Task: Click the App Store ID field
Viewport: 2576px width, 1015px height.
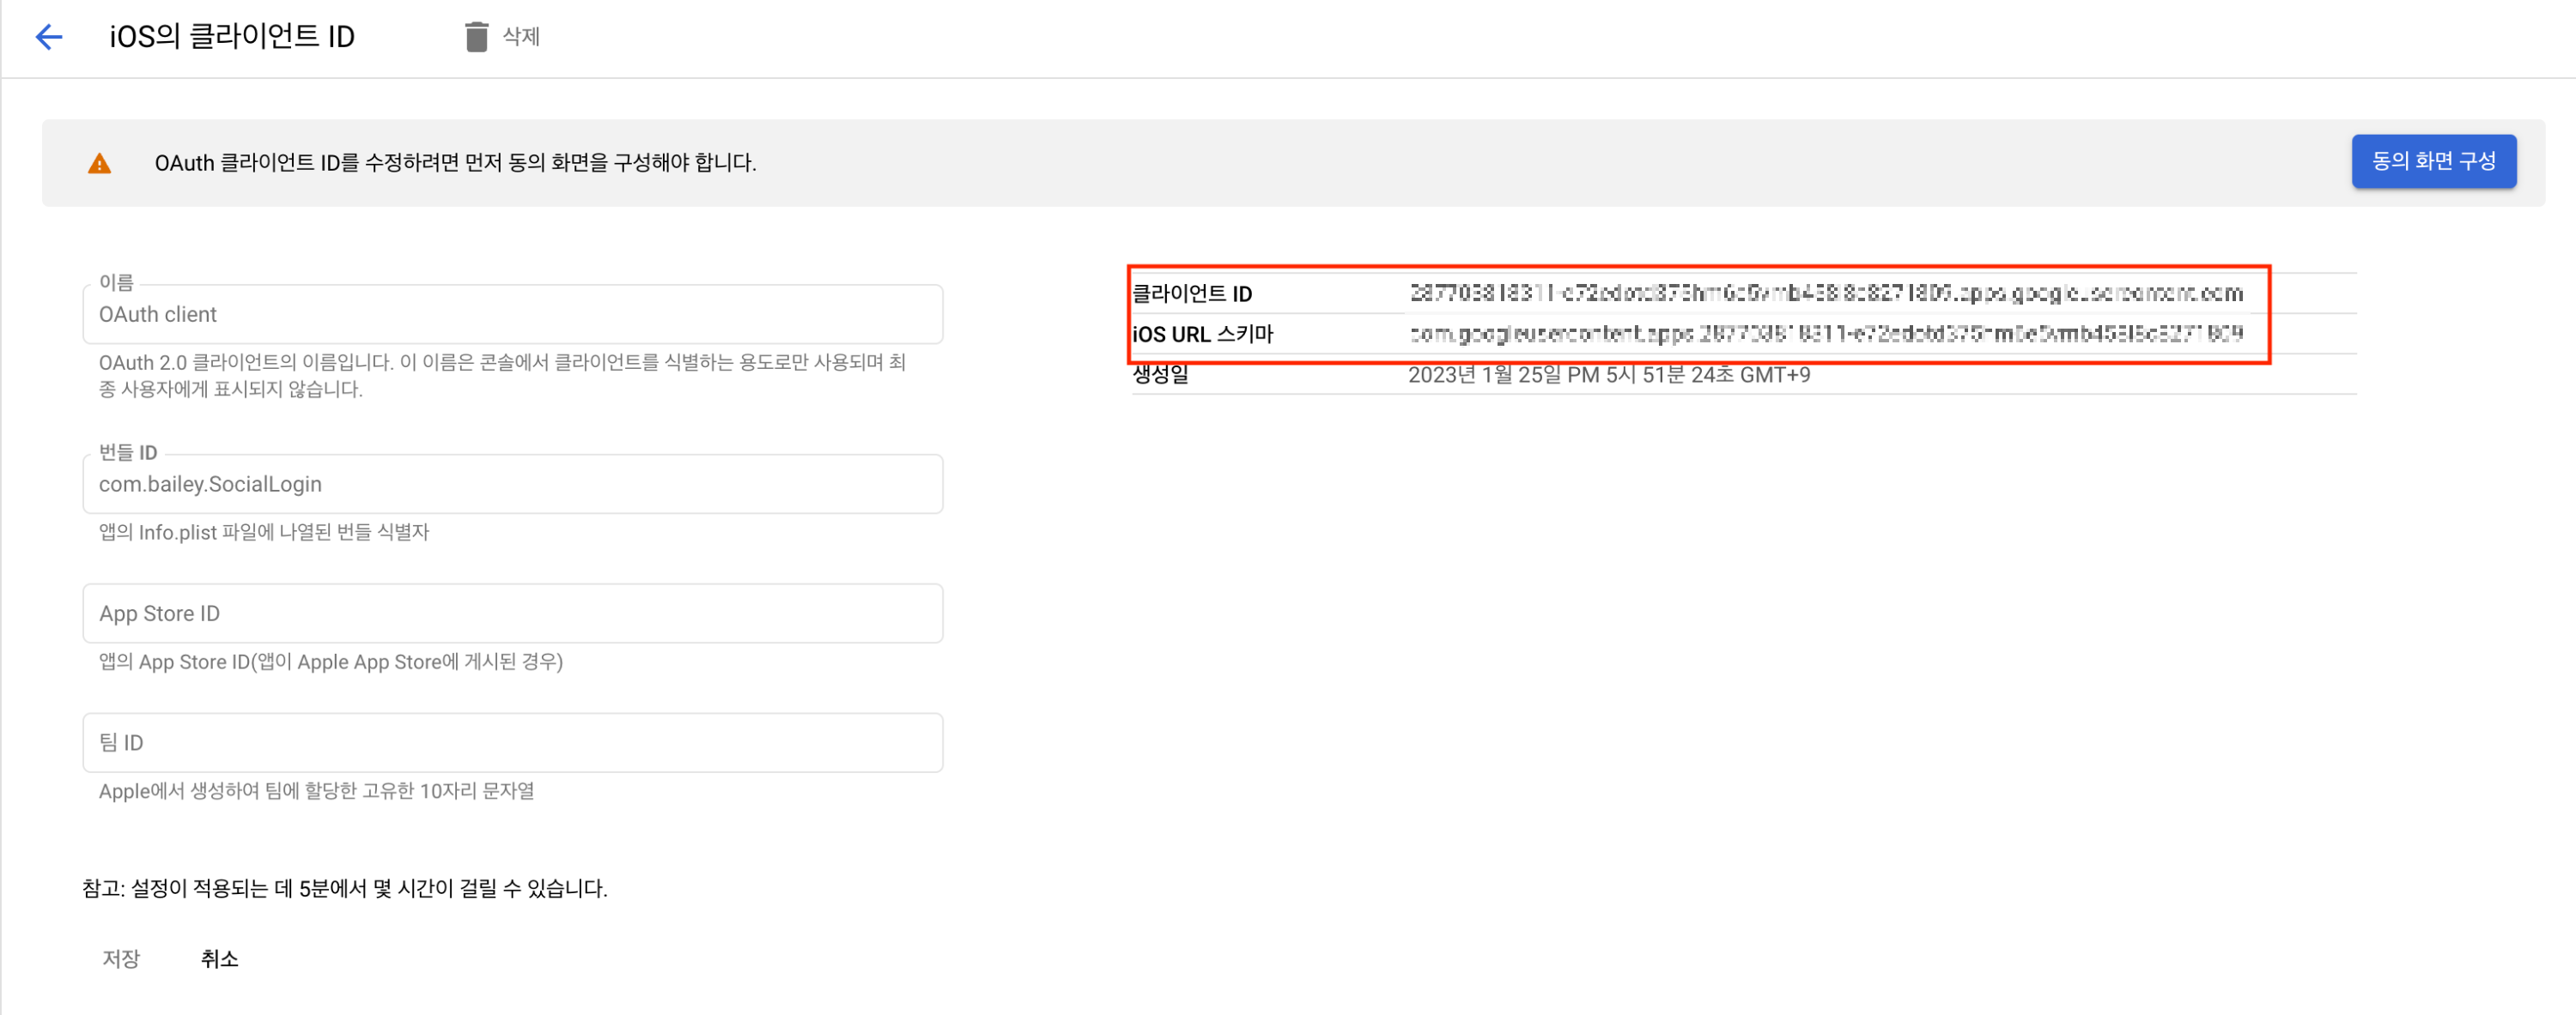Action: pyautogui.click(x=512, y=613)
